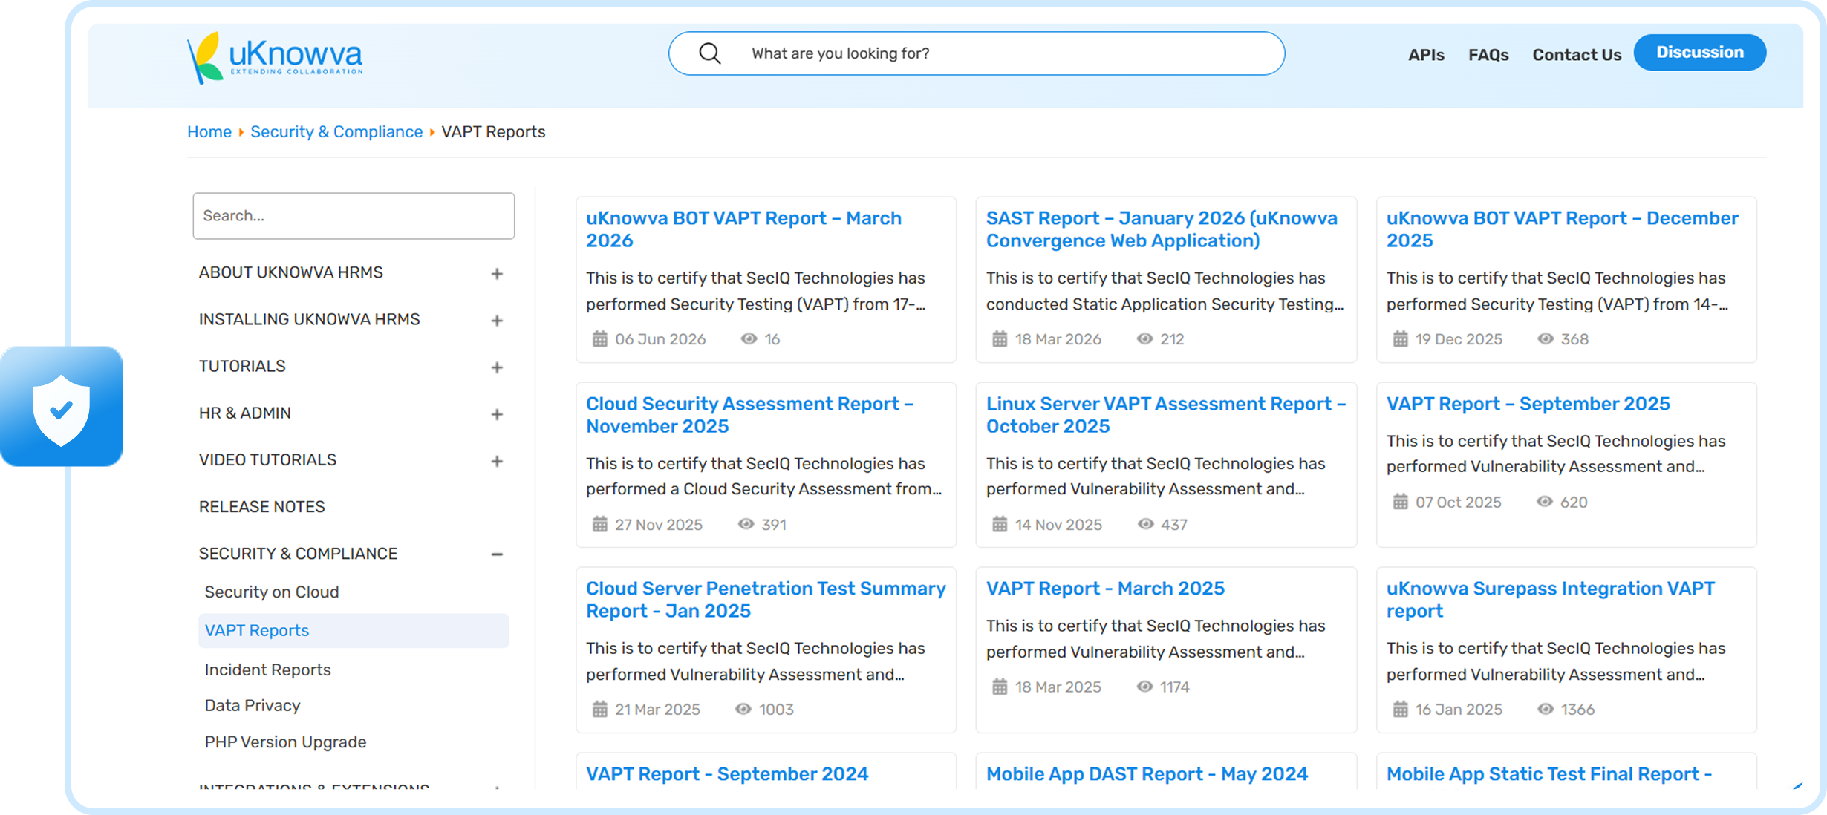Click the VIDEO TUTORIALS section label

267,460
